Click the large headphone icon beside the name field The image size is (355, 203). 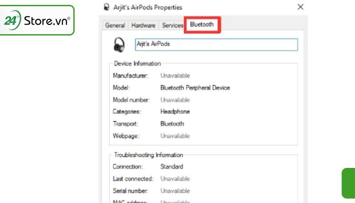119,44
